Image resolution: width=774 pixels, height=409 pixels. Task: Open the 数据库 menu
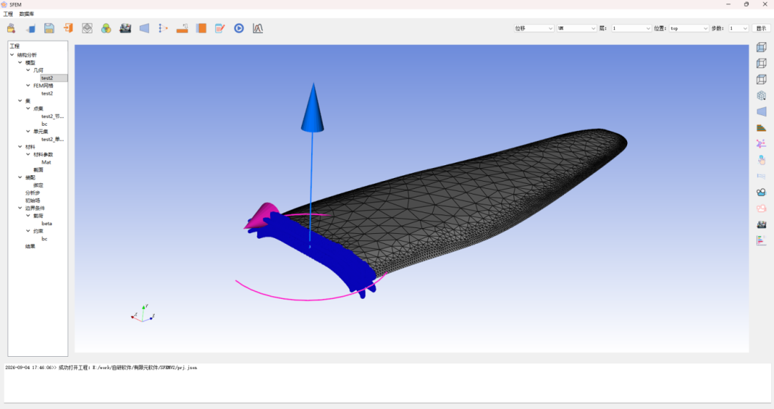tap(27, 14)
